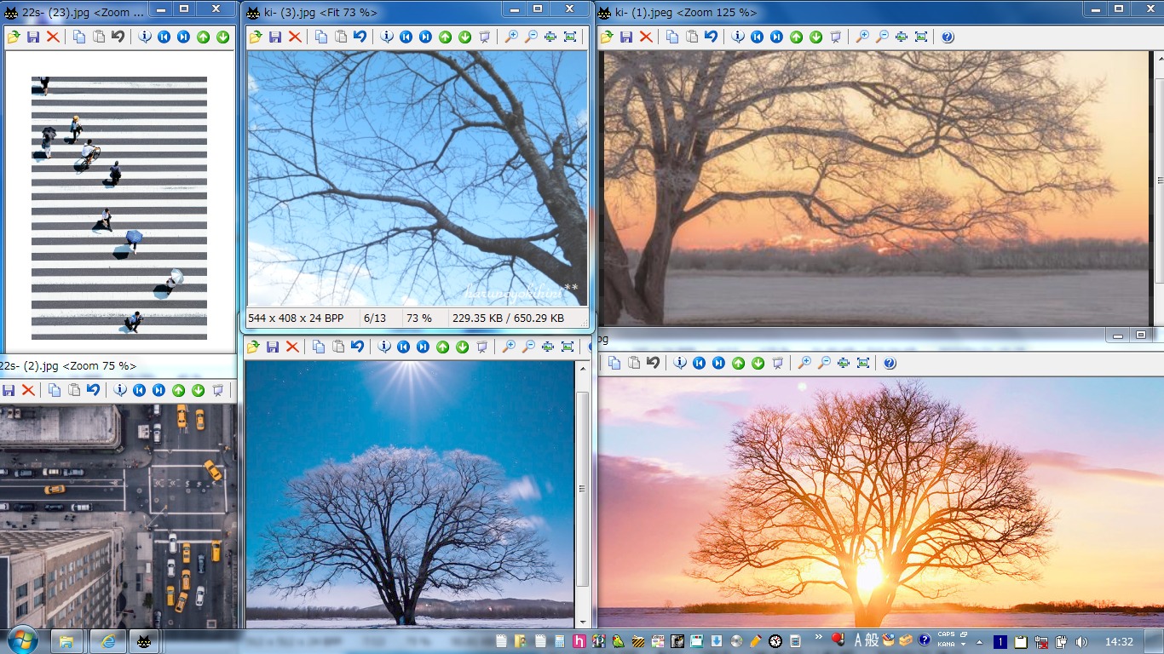Click the Windows Start button

(22, 640)
